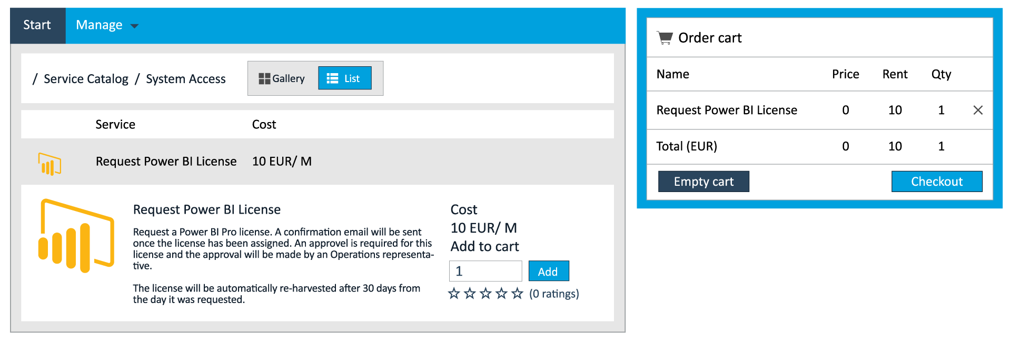Viewport: 1011px width, 342px height.
Task: Click the list icon on List view
Action: pos(332,78)
